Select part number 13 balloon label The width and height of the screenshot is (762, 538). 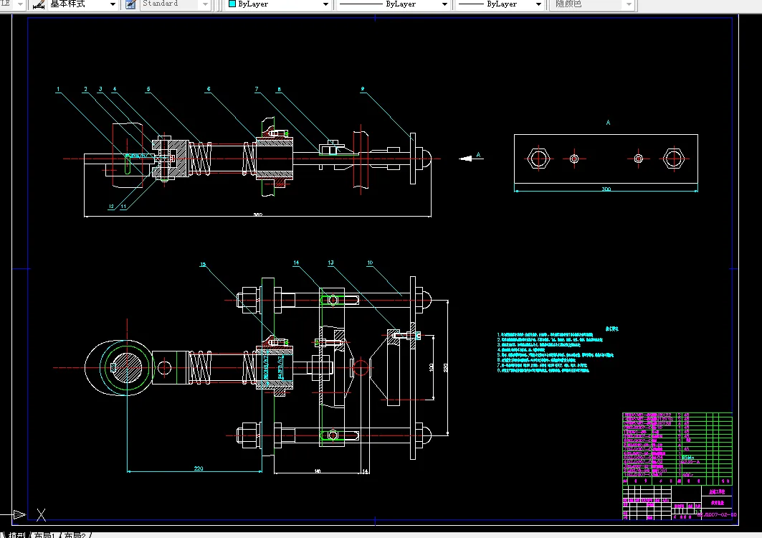point(330,263)
